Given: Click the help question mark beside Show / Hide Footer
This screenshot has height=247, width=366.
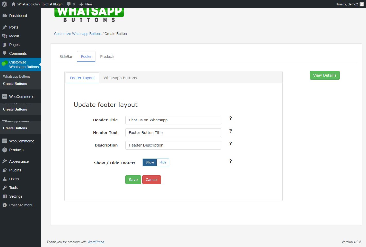Looking at the screenshot, I should [231, 161].
